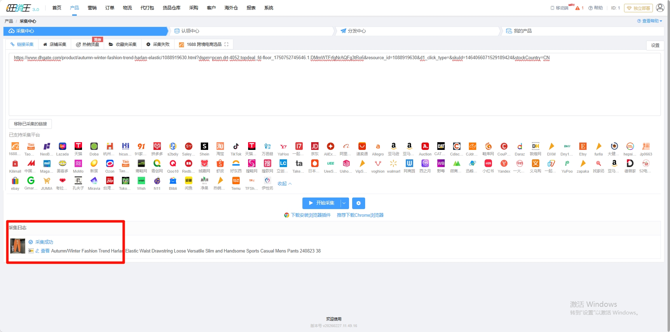This screenshot has height=332, width=670.
Task: Choose the Temu platform icon
Action: (x=236, y=181)
